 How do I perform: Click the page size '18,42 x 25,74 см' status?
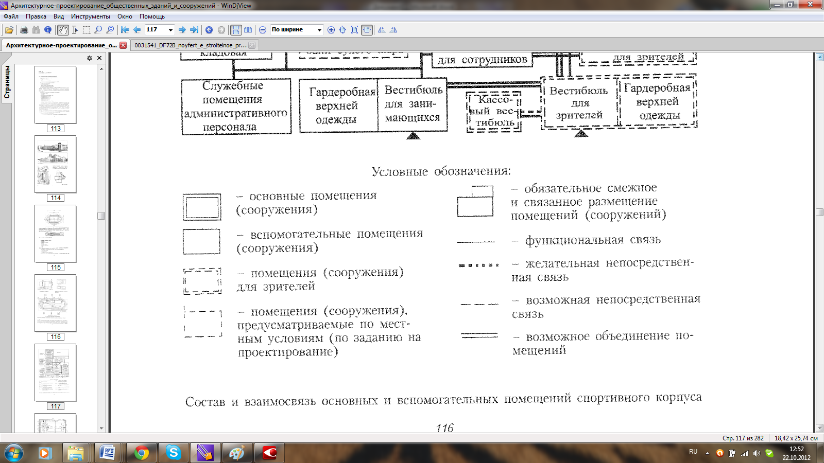(796, 438)
